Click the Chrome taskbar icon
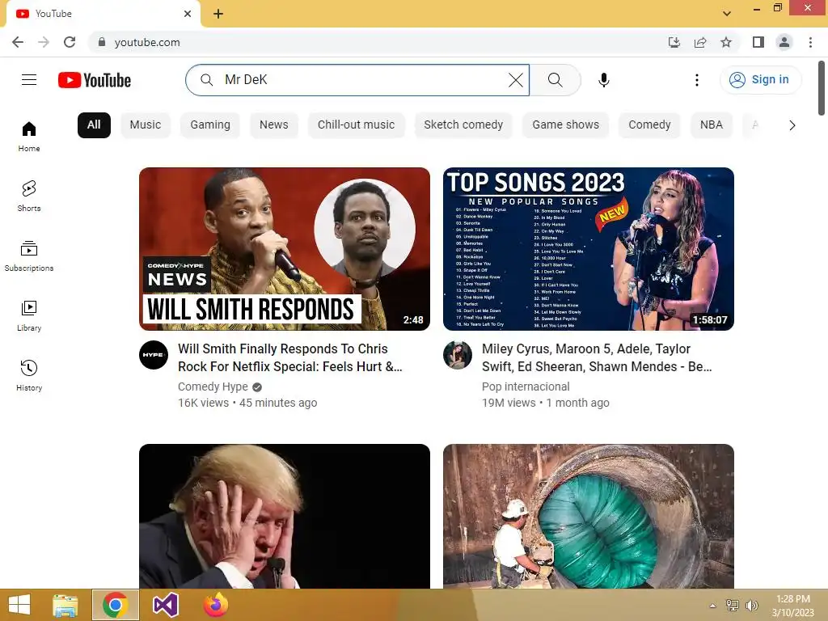 pos(115,605)
